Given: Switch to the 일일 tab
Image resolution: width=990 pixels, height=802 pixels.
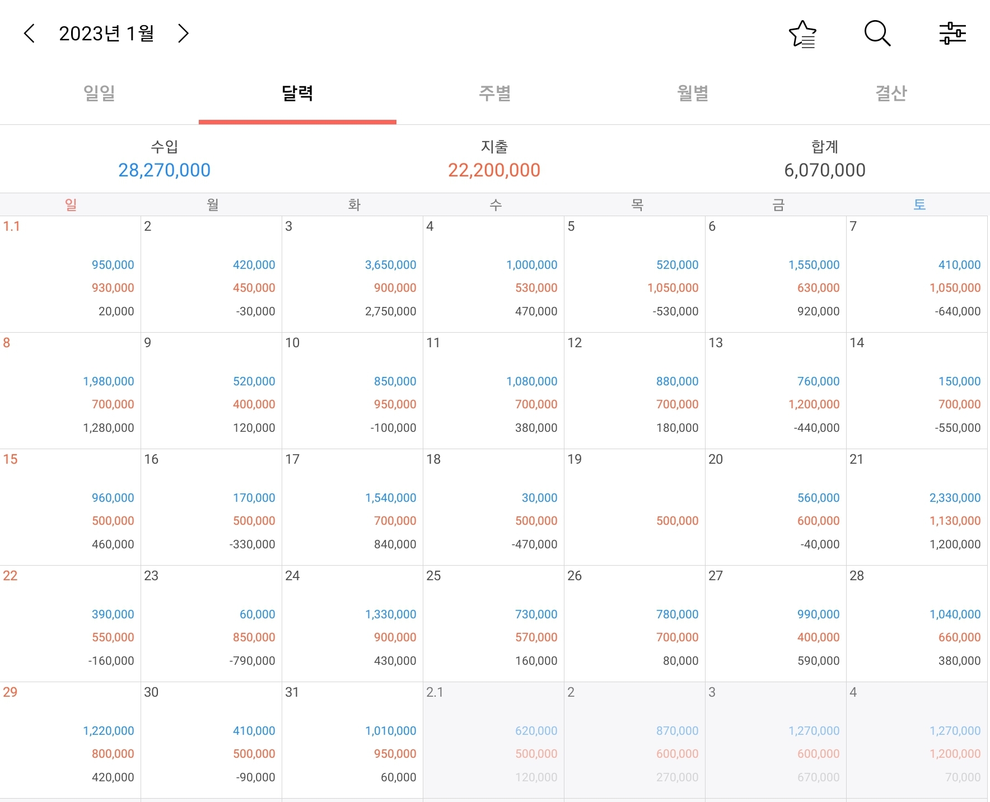Looking at the screenshot, I should pyautogui.click(x=99, y=93).
